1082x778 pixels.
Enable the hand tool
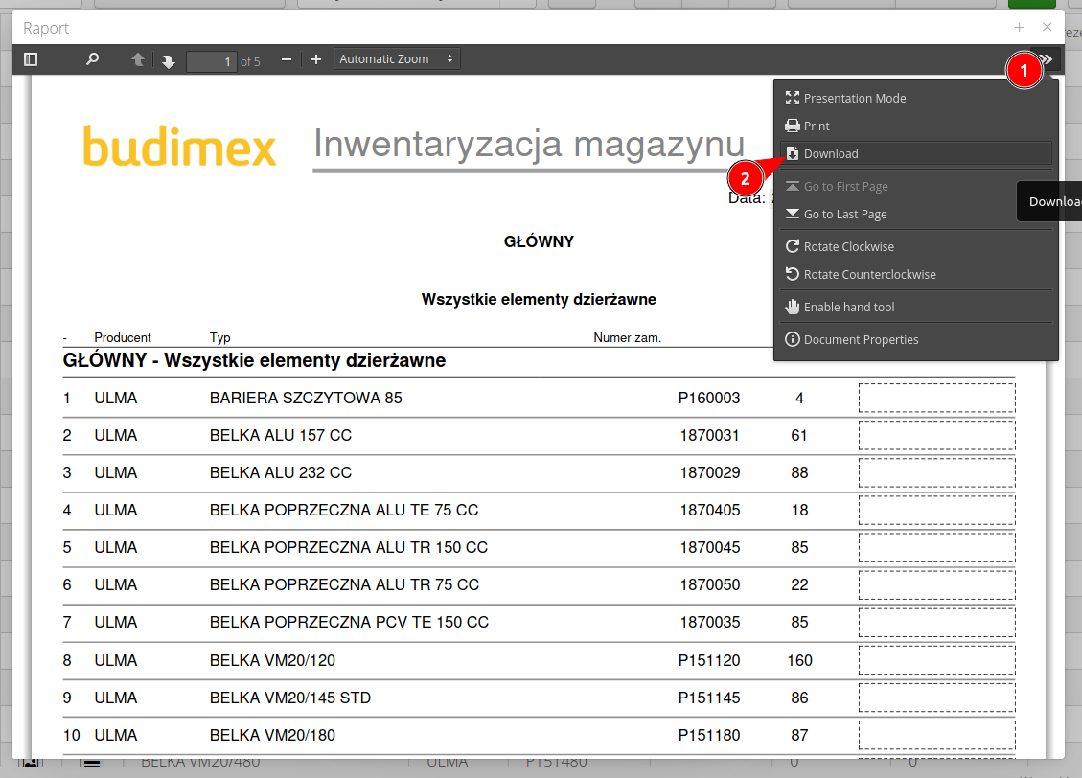tap(848, 307)
